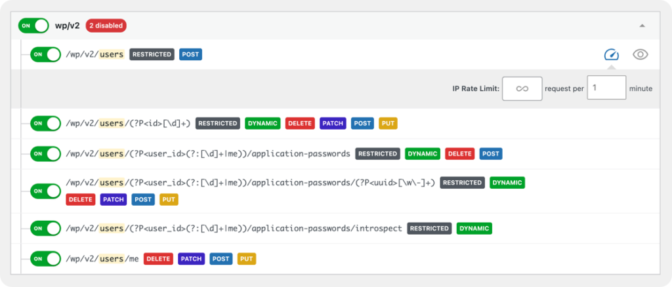Click POST badge on /wp/v2/users row

[x=190, y=55]
